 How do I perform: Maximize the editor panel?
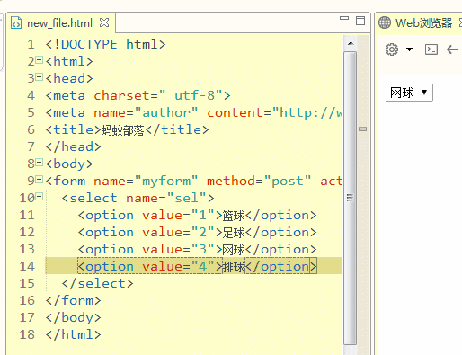360,21
